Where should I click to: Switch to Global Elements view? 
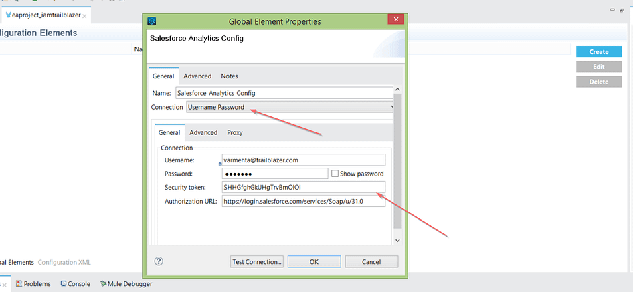point(17,262)
